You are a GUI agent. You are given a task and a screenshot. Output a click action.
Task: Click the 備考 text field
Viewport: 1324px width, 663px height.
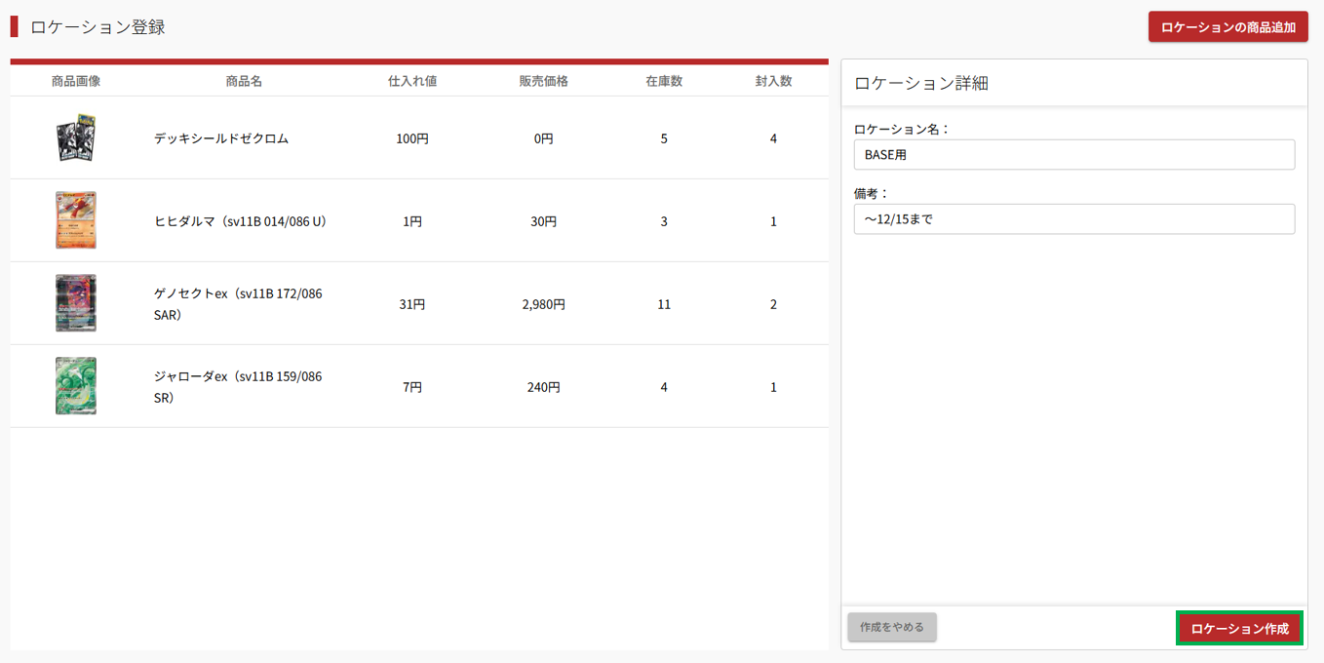1073,219
